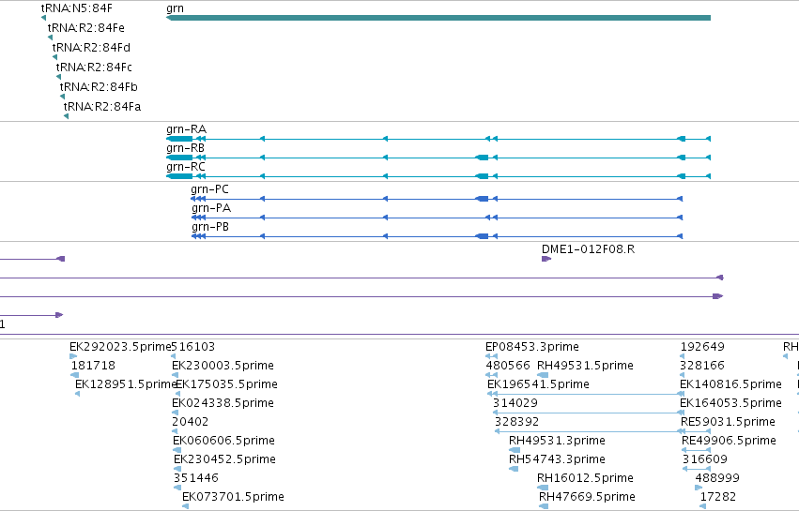Click the RH49531.3prime EST label

[x=557, y=441]
